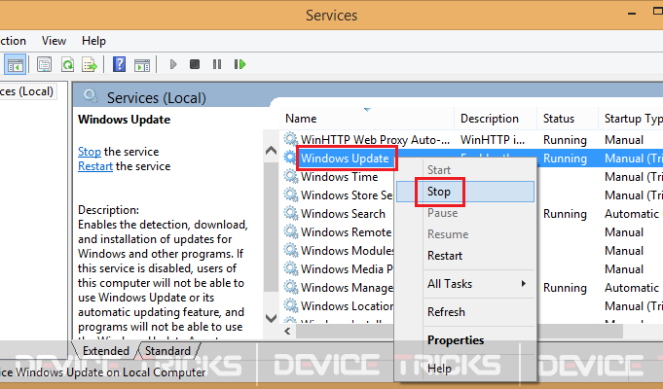Expand the All Tasks submenu

(x=465, y=284)
